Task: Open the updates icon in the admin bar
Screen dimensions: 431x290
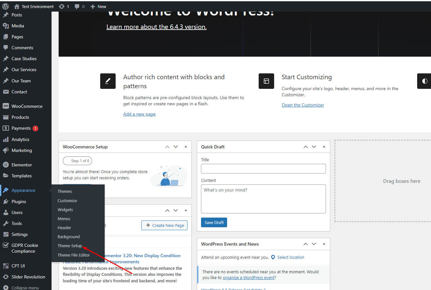Action: coord(64,6)
